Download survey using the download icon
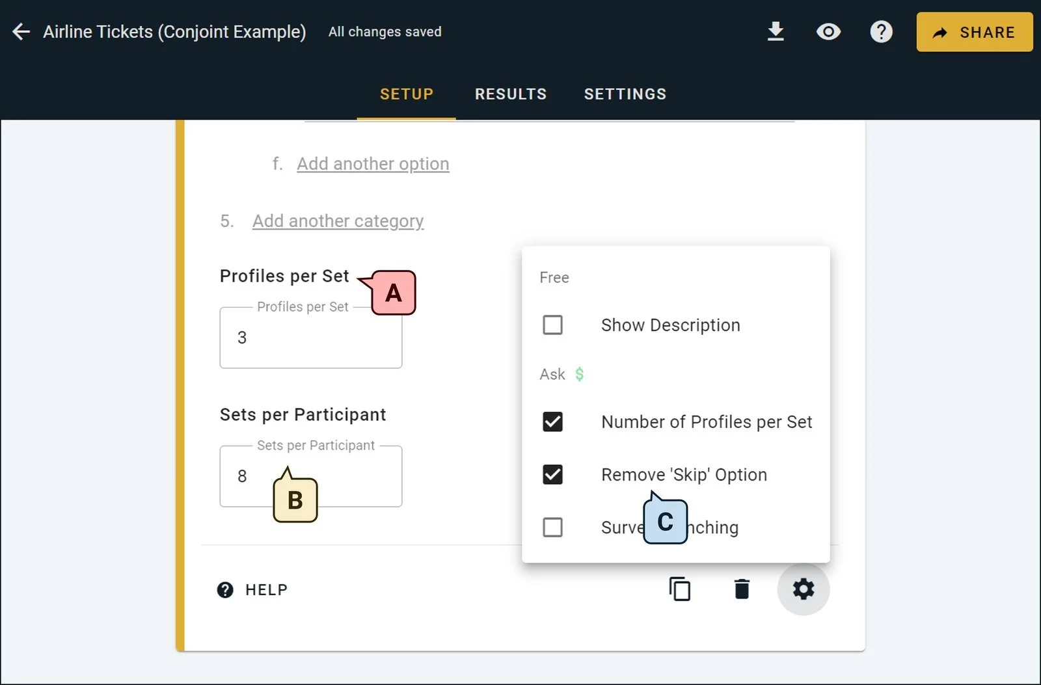This screenshot has height=685, width=1041. click(776, 31)
